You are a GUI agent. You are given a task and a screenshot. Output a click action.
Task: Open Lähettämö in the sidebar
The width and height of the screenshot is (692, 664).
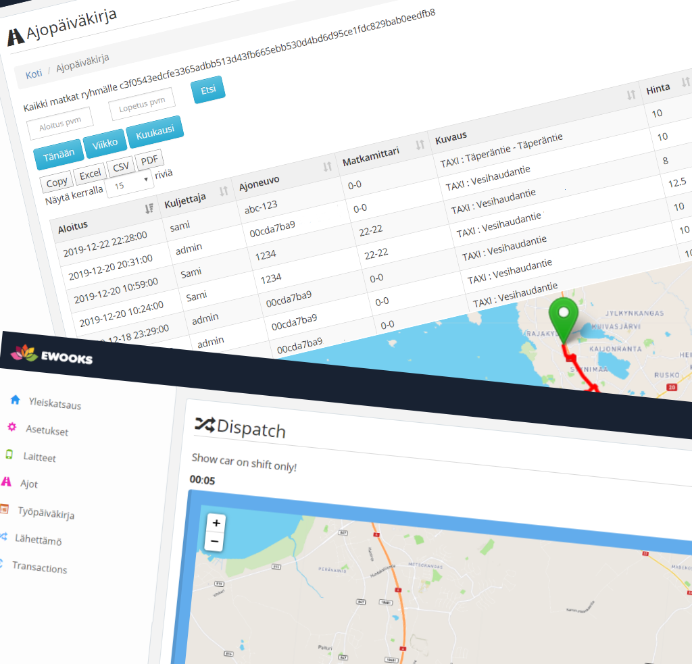pos(39,540)
